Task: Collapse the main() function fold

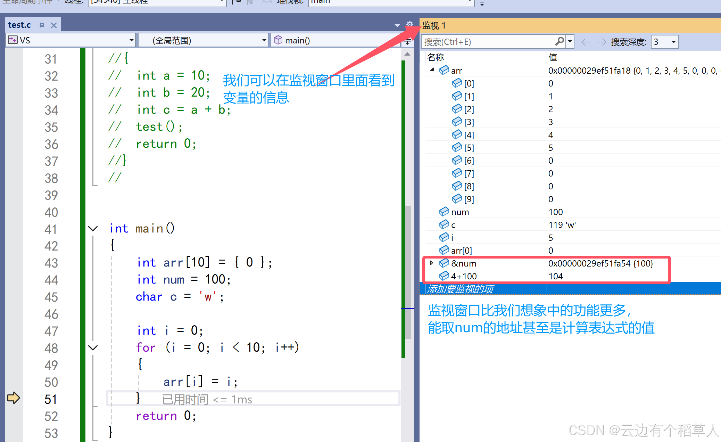Action: click(93, 229)
